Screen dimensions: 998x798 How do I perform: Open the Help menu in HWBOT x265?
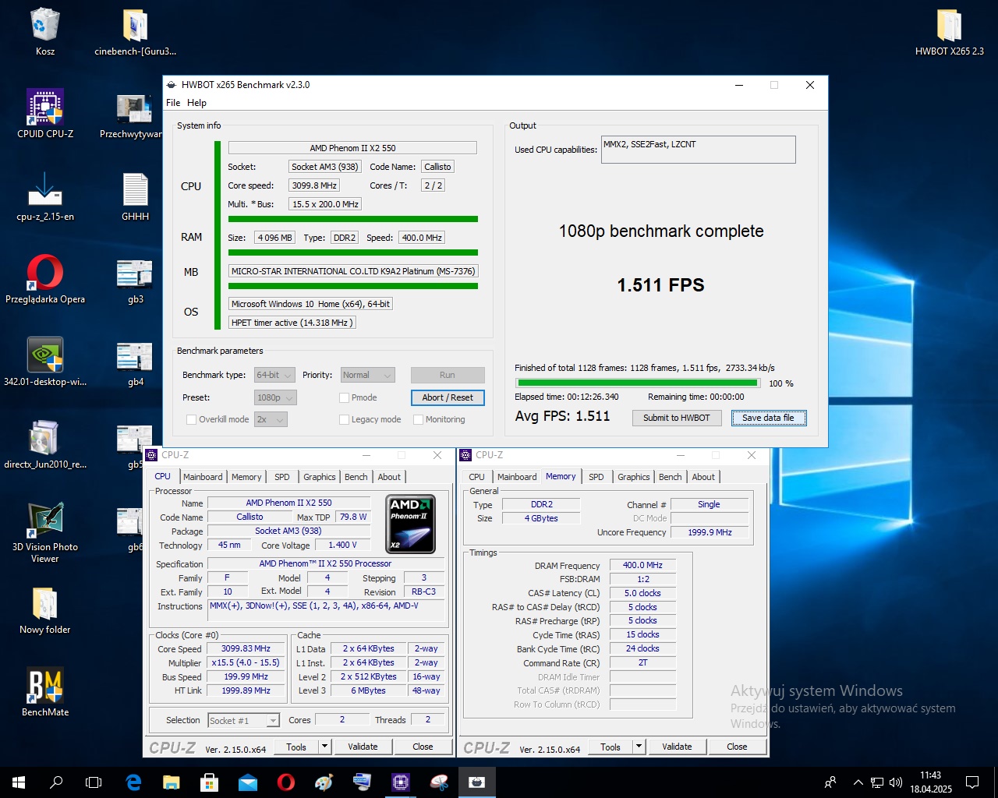pos(196,103)
